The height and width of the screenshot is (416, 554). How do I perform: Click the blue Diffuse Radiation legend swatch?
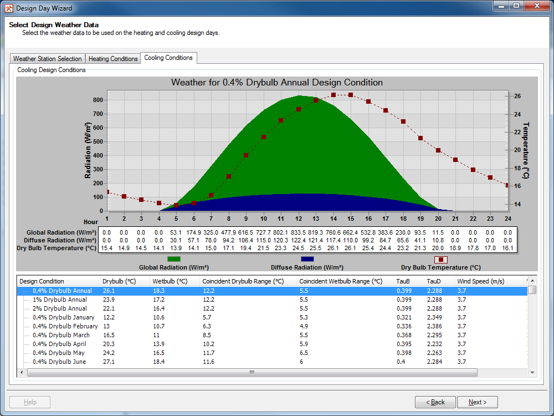307,259
